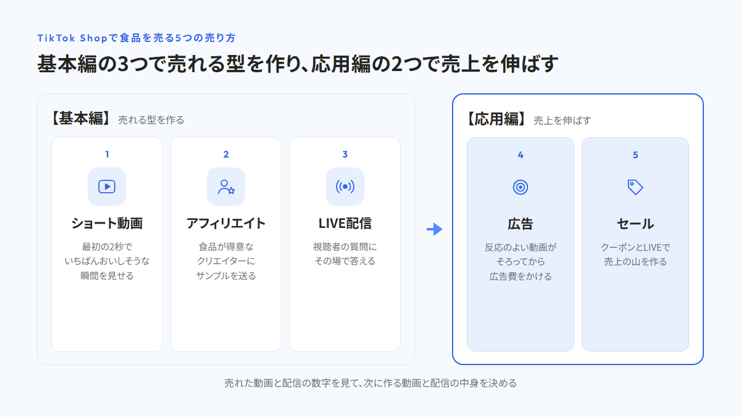Screen dimensions: 741x417
Task: Click the number 2 on the affiliate card
Action: tap(226, 154)
